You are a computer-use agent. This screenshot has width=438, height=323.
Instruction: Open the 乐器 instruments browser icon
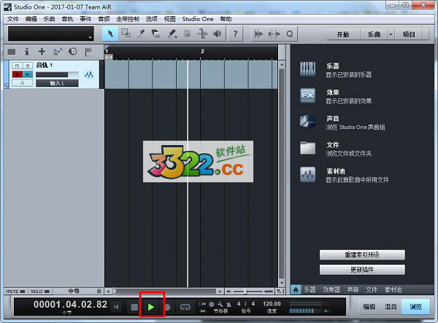tap(307, 69)
